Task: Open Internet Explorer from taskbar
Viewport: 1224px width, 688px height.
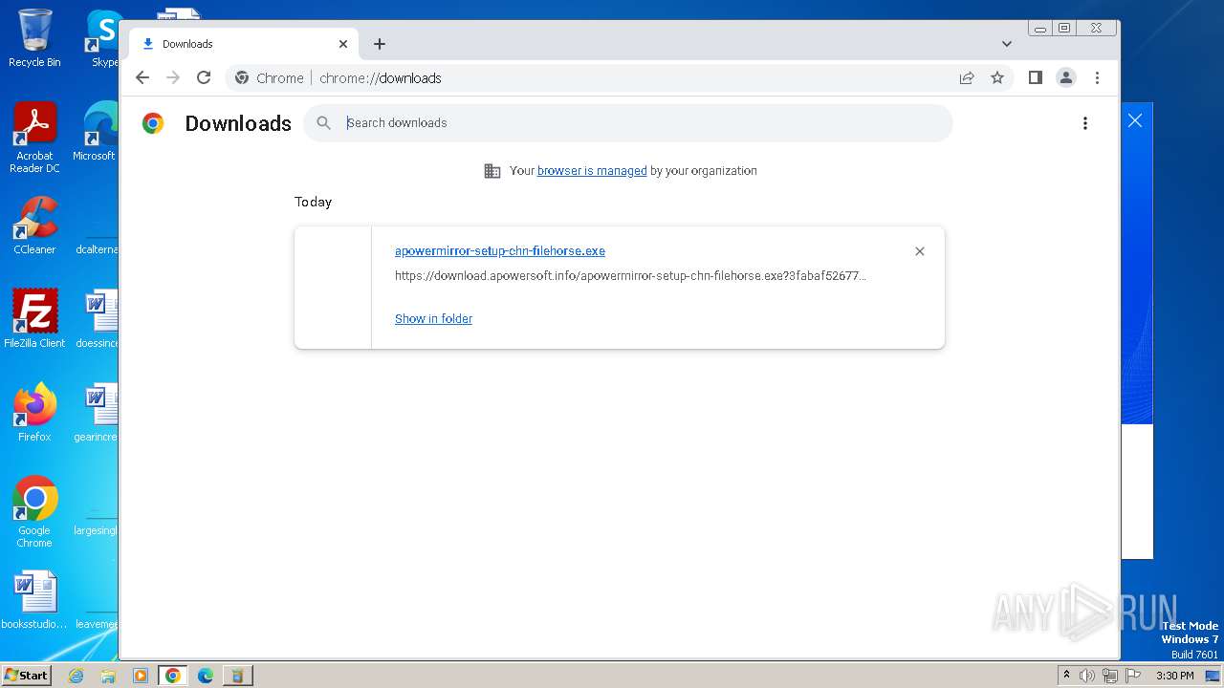Action: click(76, 676)
